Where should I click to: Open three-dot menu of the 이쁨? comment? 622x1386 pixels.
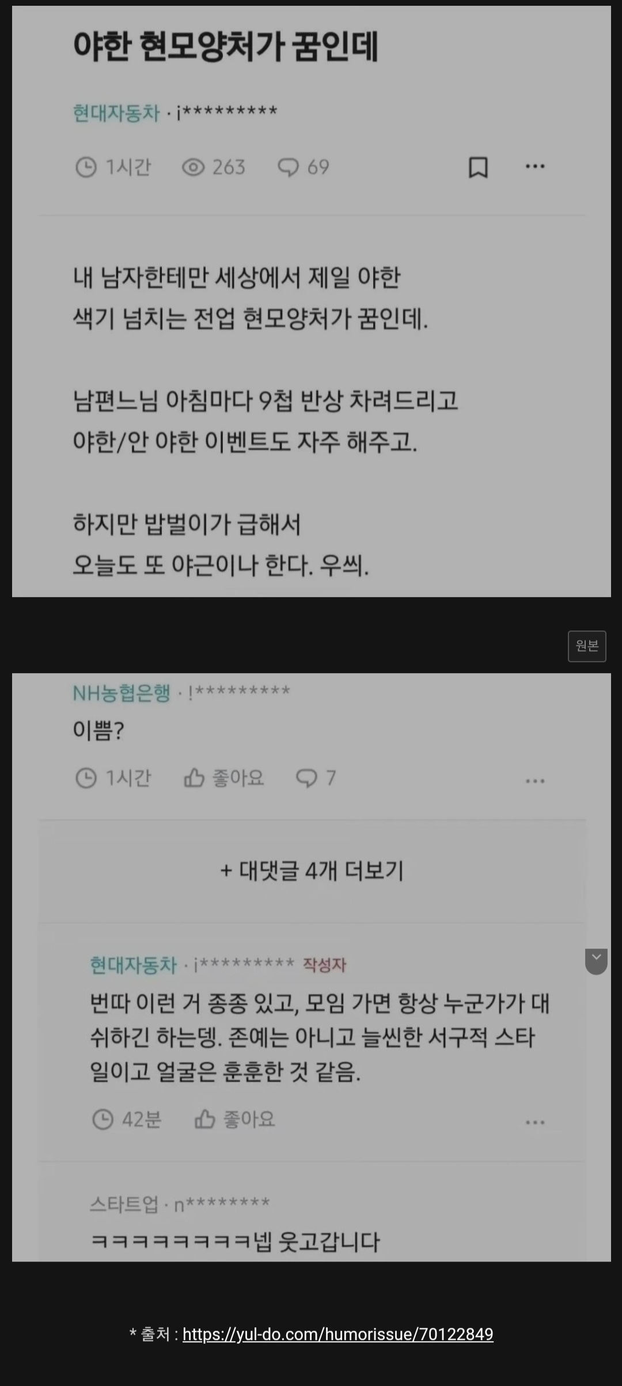(535, 781)
